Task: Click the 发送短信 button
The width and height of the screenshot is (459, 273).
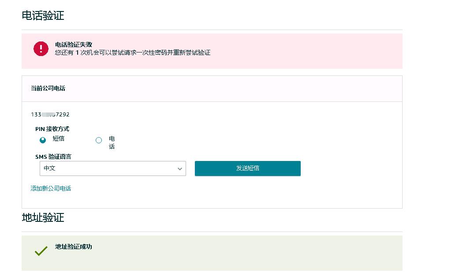Action: pos(248,168)
